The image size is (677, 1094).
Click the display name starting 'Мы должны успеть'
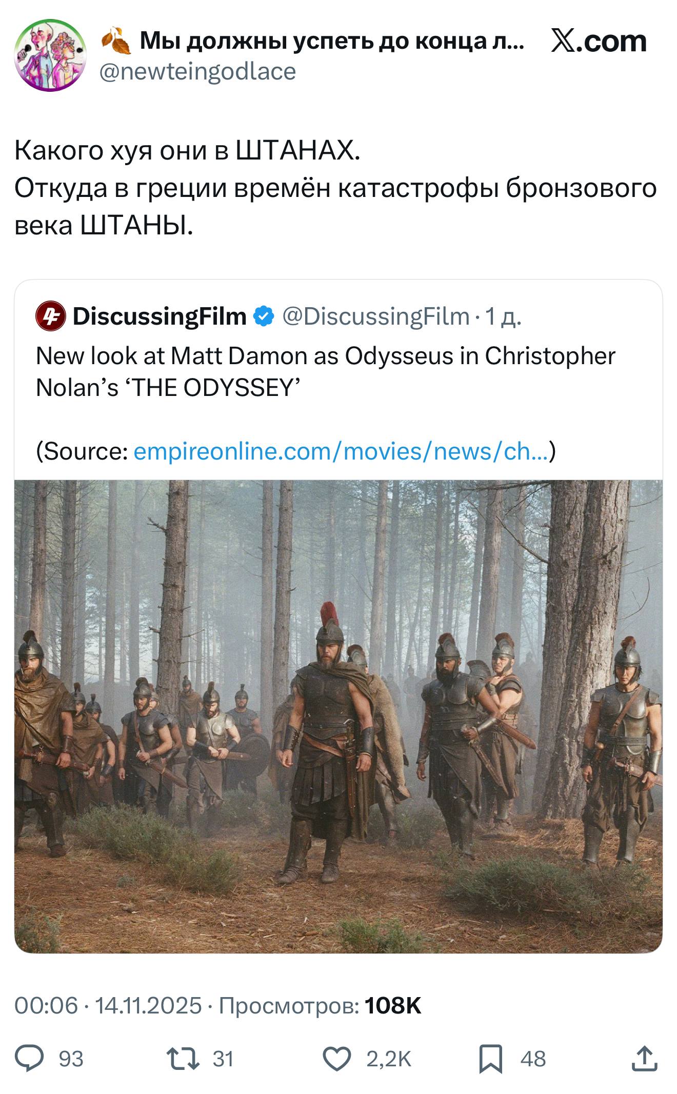[x=332, y=41]
